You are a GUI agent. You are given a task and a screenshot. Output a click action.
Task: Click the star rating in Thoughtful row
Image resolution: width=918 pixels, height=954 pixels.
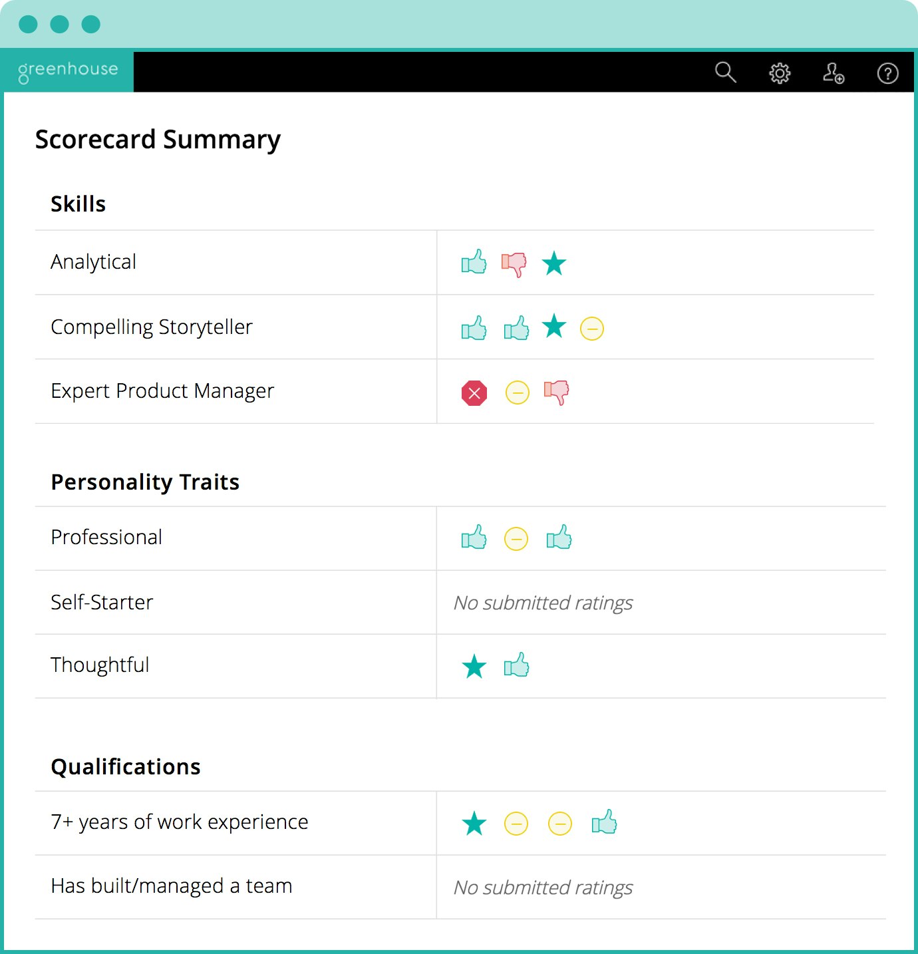pos(474,667)
